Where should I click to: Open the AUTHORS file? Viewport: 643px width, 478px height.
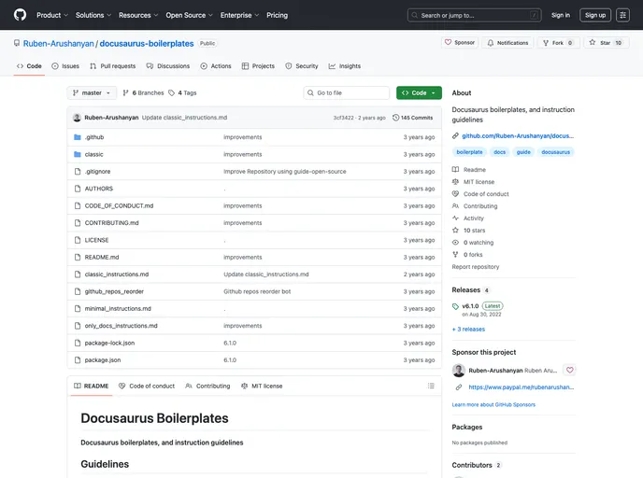(x=99, y=189)
